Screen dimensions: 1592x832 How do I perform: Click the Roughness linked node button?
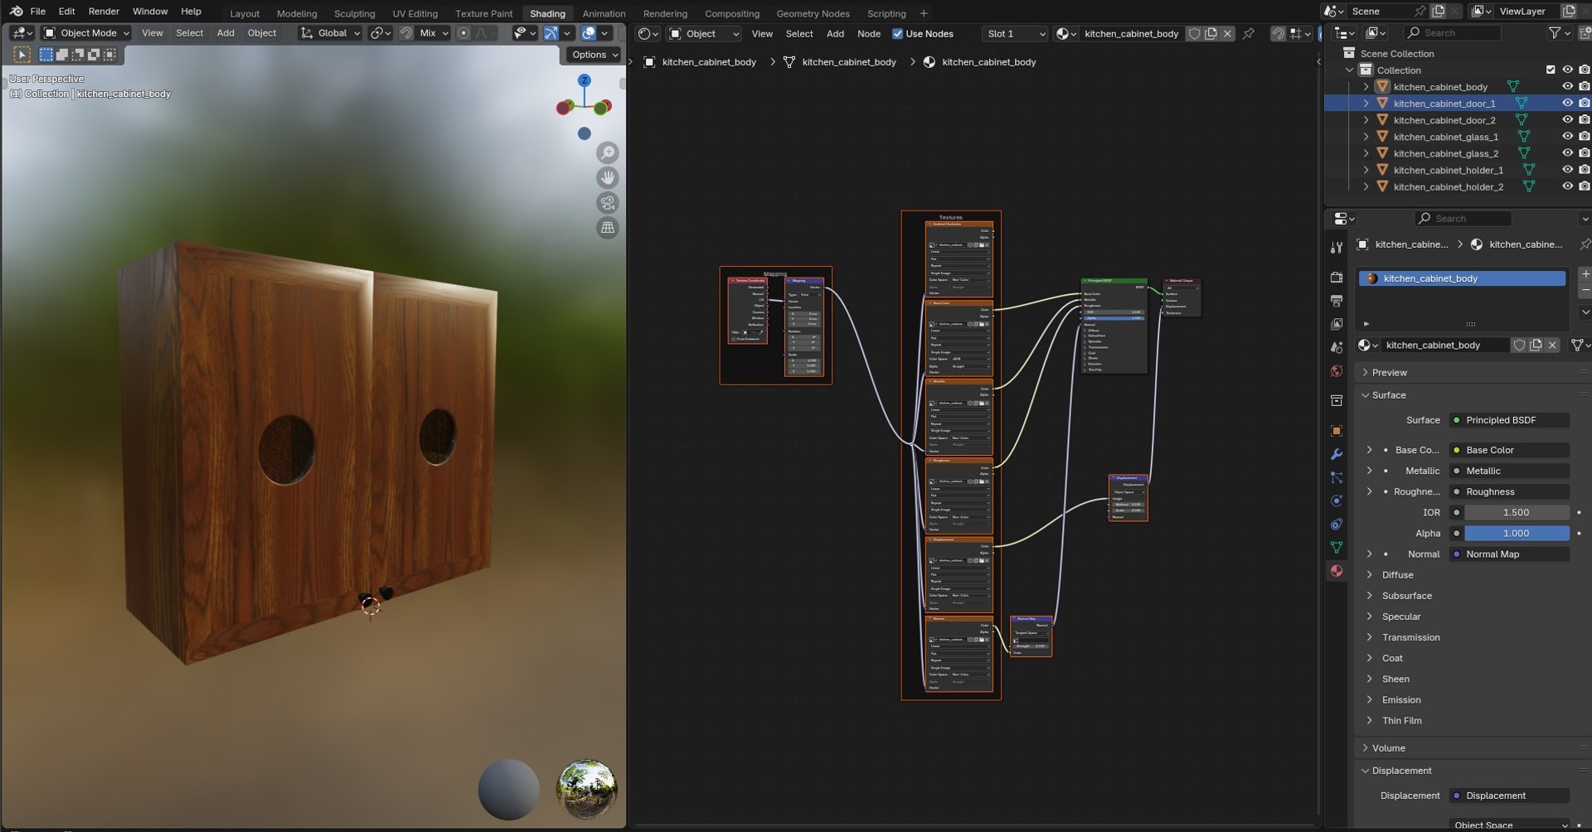(x=1509, y=492)
